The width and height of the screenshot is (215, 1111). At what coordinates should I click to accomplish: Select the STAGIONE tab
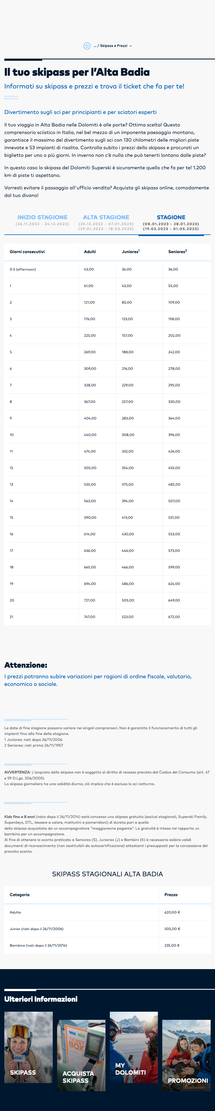171,222
